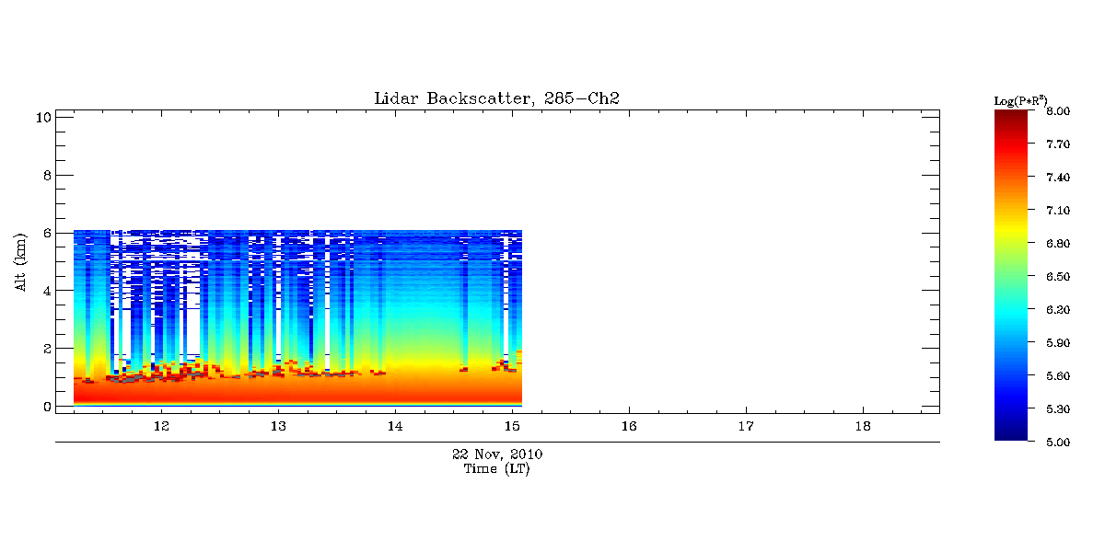Click the colorbar value '6.80'
1105x552 pixels.
1057,244
